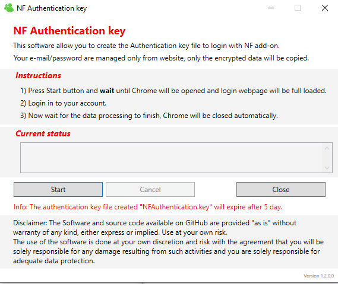Click the window title bar text
The width and height of the screenshot is (338, 284).
click(52, 8)
